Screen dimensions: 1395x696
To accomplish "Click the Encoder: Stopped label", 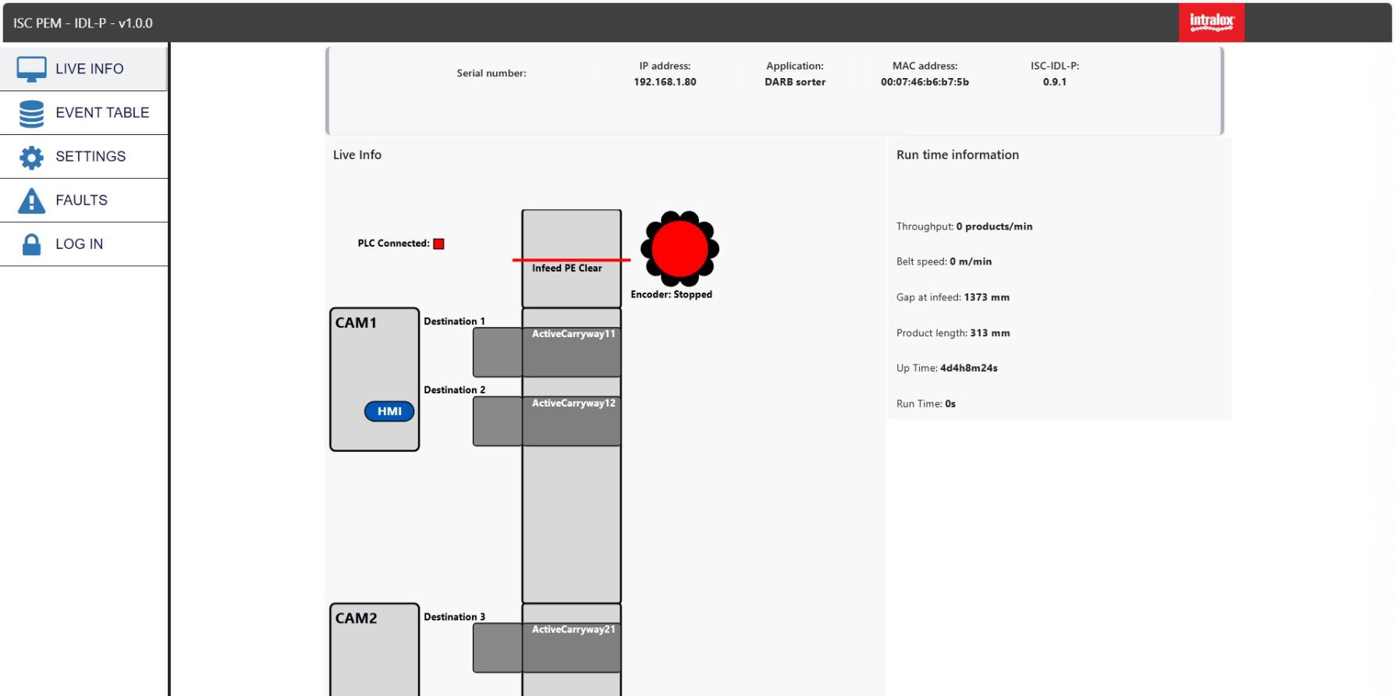I will tap(671, 294).
